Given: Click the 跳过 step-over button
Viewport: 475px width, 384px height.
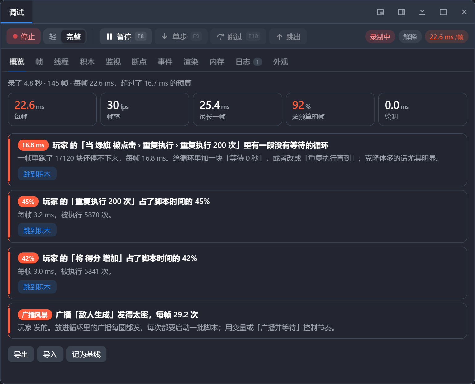Looking at the screenshot, I should [x=238, y=37].
